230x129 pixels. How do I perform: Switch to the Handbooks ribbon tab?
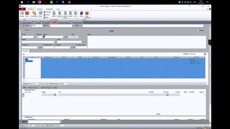coord(50,9)
